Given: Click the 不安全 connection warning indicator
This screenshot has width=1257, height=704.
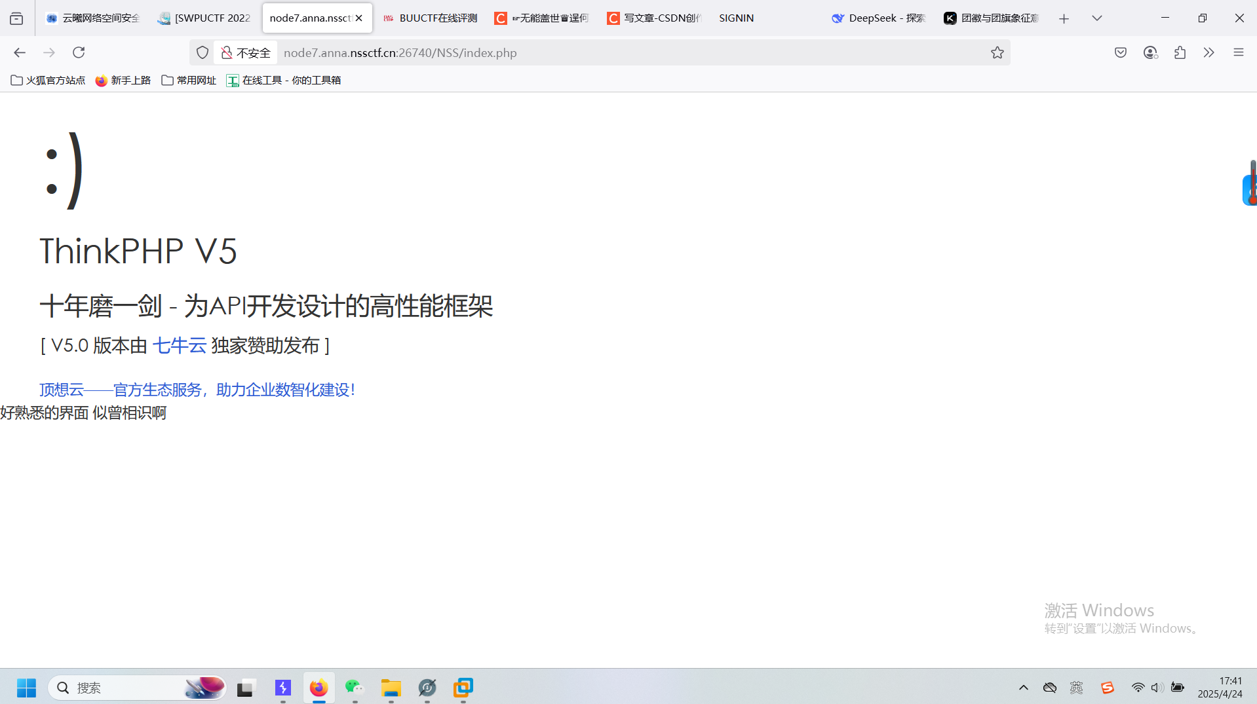Looking at the screenshot, I should point(246,52).
